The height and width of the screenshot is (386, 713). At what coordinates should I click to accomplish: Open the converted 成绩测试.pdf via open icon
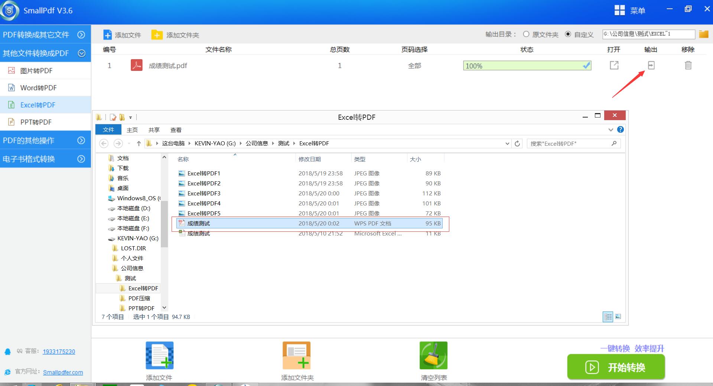(614, 65)
